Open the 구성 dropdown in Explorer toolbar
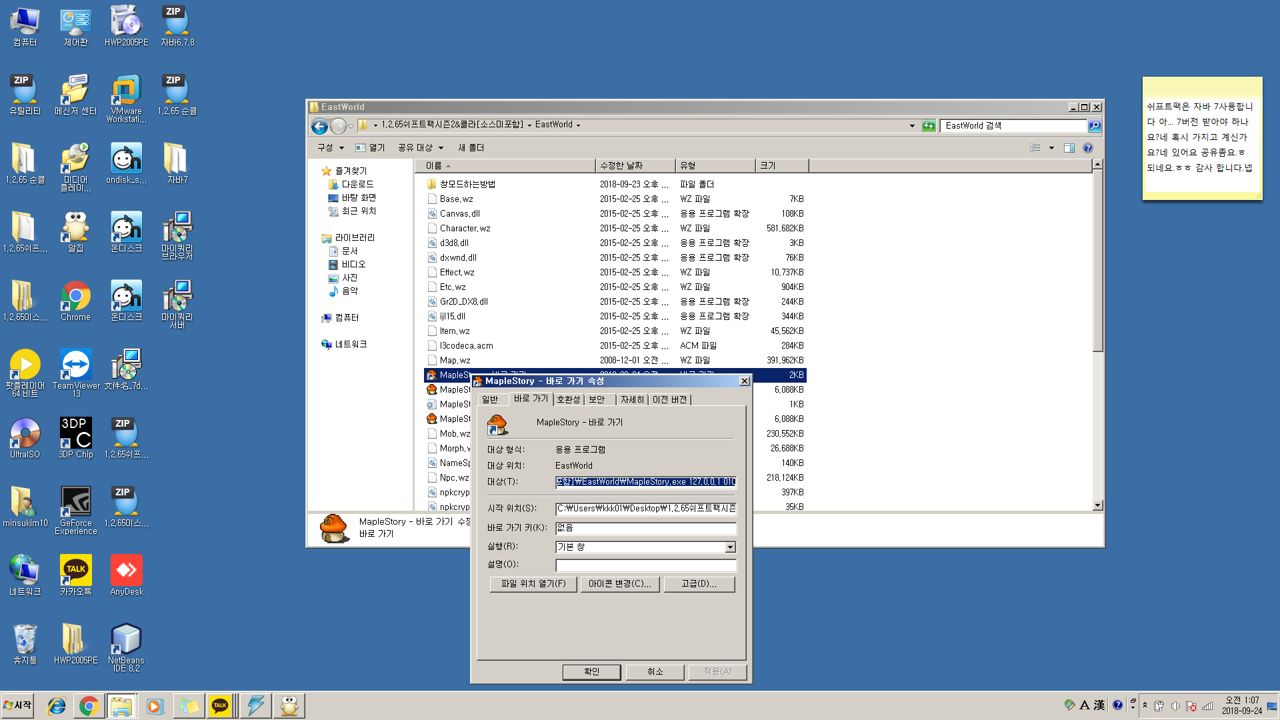The height and width of the screenshot is (720, 1280). tap(331, 148)
